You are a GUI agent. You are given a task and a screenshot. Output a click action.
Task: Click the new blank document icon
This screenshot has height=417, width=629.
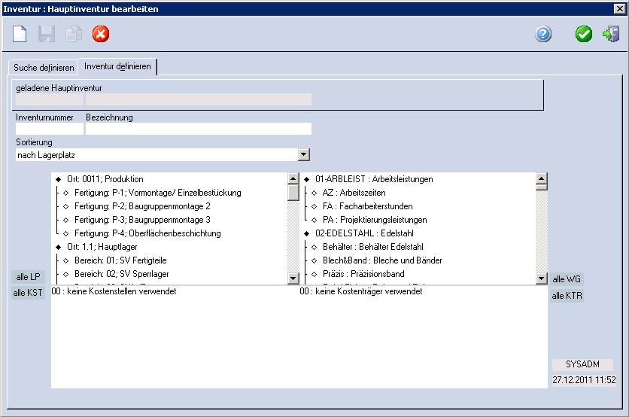coord(20,34)
